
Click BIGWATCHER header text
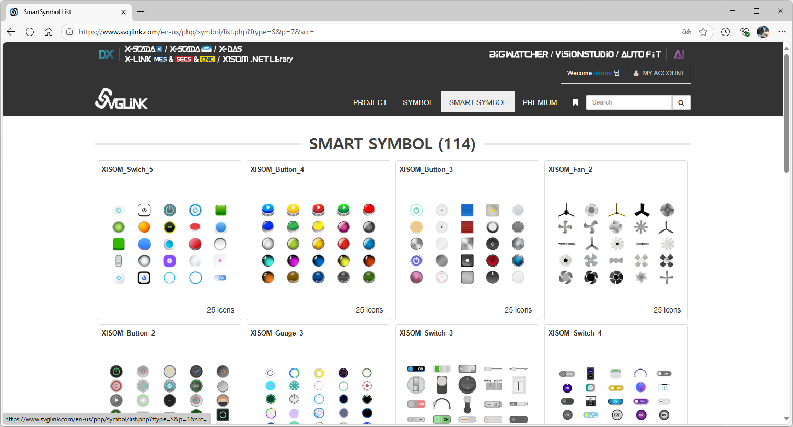coord(518,54)
